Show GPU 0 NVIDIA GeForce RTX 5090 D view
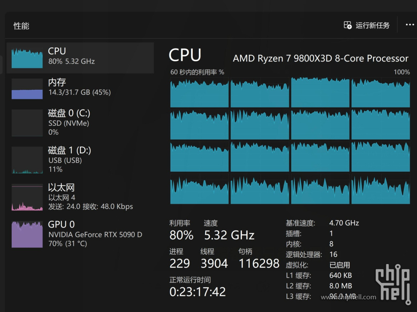417x312 pixels. pyautogui.click(x=80, y=234)
